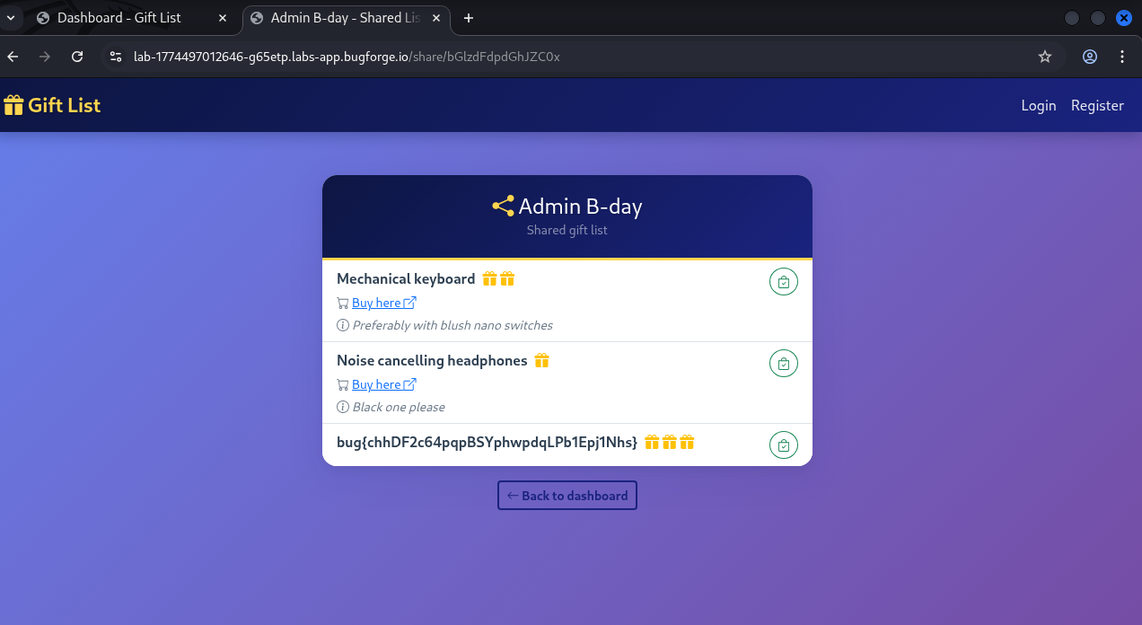Bookmark this page with star icon
Viewport: 1142px width, 625px height.
[x=1044, y=57]
